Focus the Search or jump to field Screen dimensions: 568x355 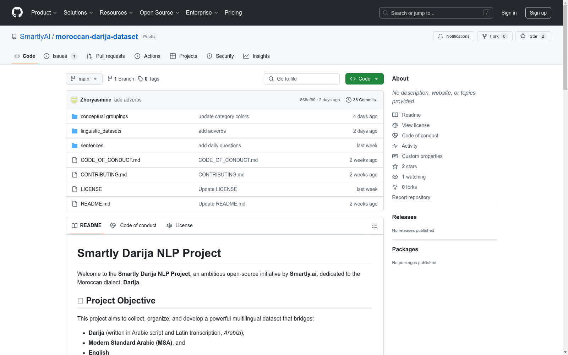tap(436, 13)
